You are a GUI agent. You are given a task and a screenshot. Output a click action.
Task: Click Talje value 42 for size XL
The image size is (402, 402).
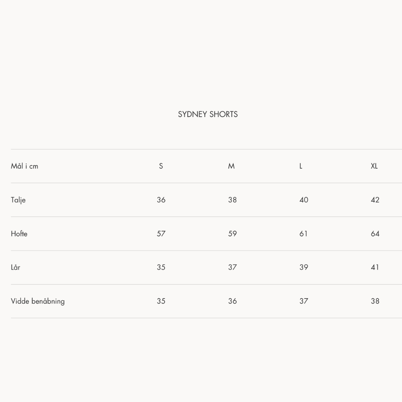click(375, 200)
